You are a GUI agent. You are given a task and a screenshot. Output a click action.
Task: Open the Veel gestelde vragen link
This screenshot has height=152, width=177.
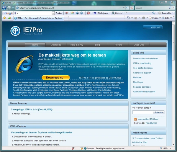coord(143,68)
